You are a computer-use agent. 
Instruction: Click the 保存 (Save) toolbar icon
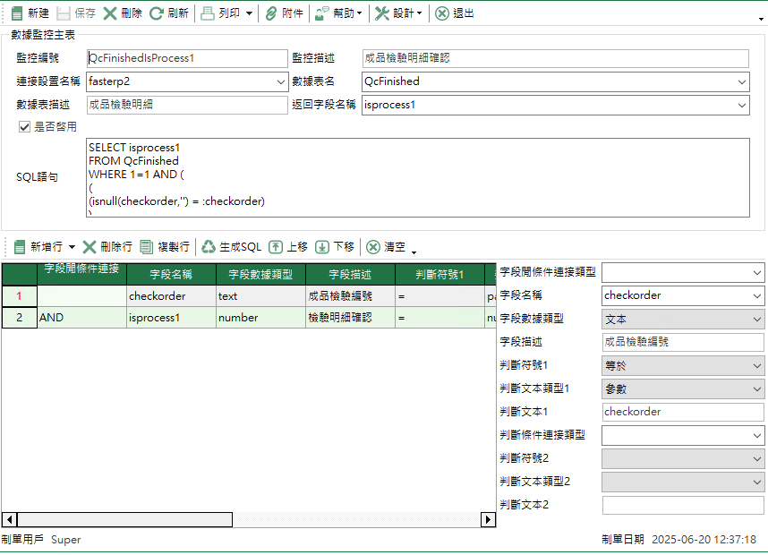coord(64,13)
